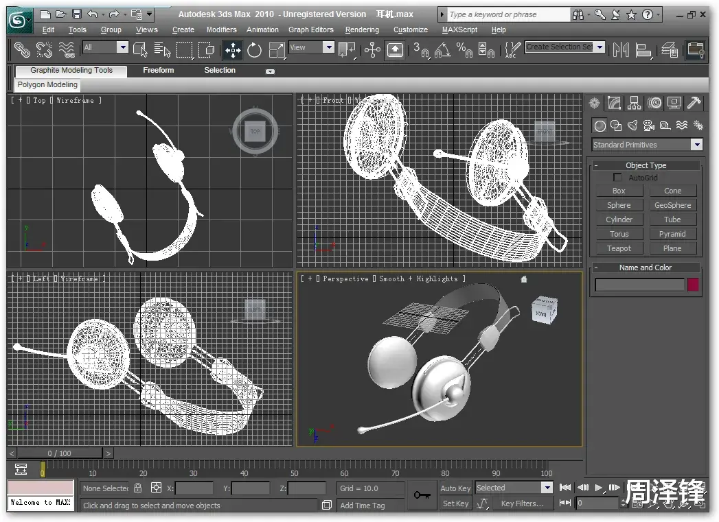Activate the Select and Move tool
Image resolution: width=719 pixels, height=522 pixels.
click(233, 50)
